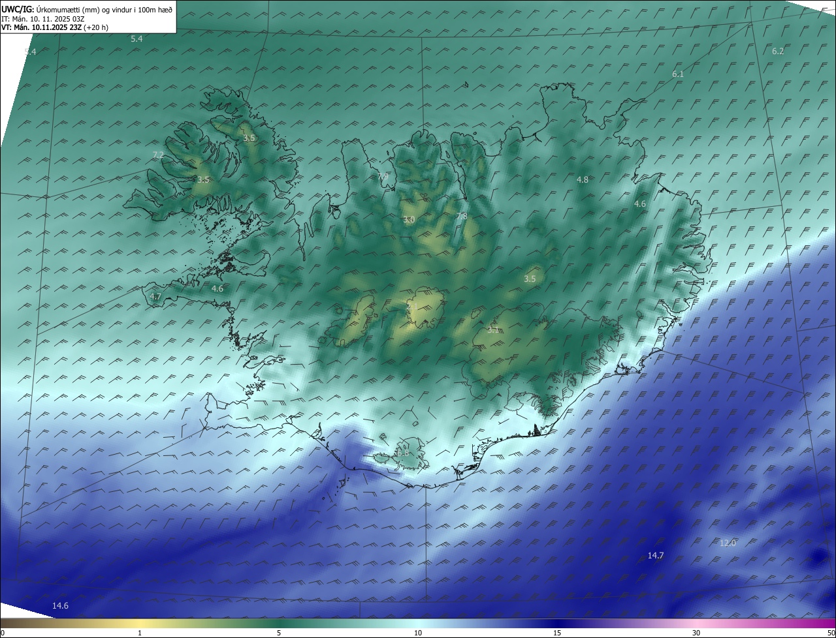Select the 'VT: Mán. 10.11.2025 23Z (+20 h)' line

pos(55,27)
